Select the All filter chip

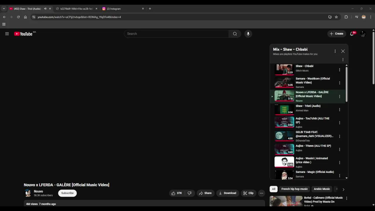[274, 189]
